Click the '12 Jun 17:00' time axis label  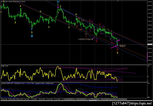pos(49,99)
